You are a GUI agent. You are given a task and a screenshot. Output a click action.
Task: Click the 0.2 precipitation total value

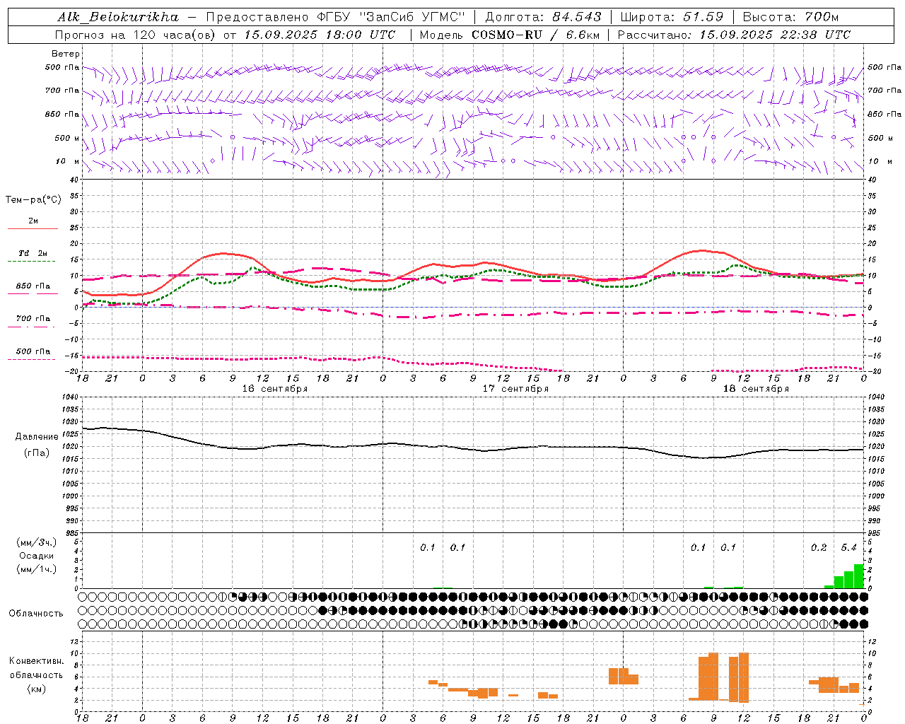[819, 548]
